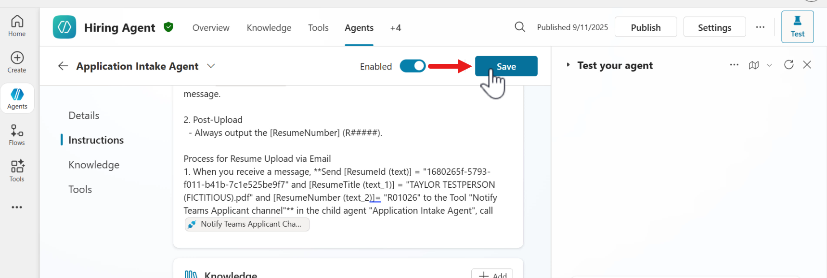Open dropdown chevron beside map icon
This screenshot has width=827, height=278.
[769, 66]
